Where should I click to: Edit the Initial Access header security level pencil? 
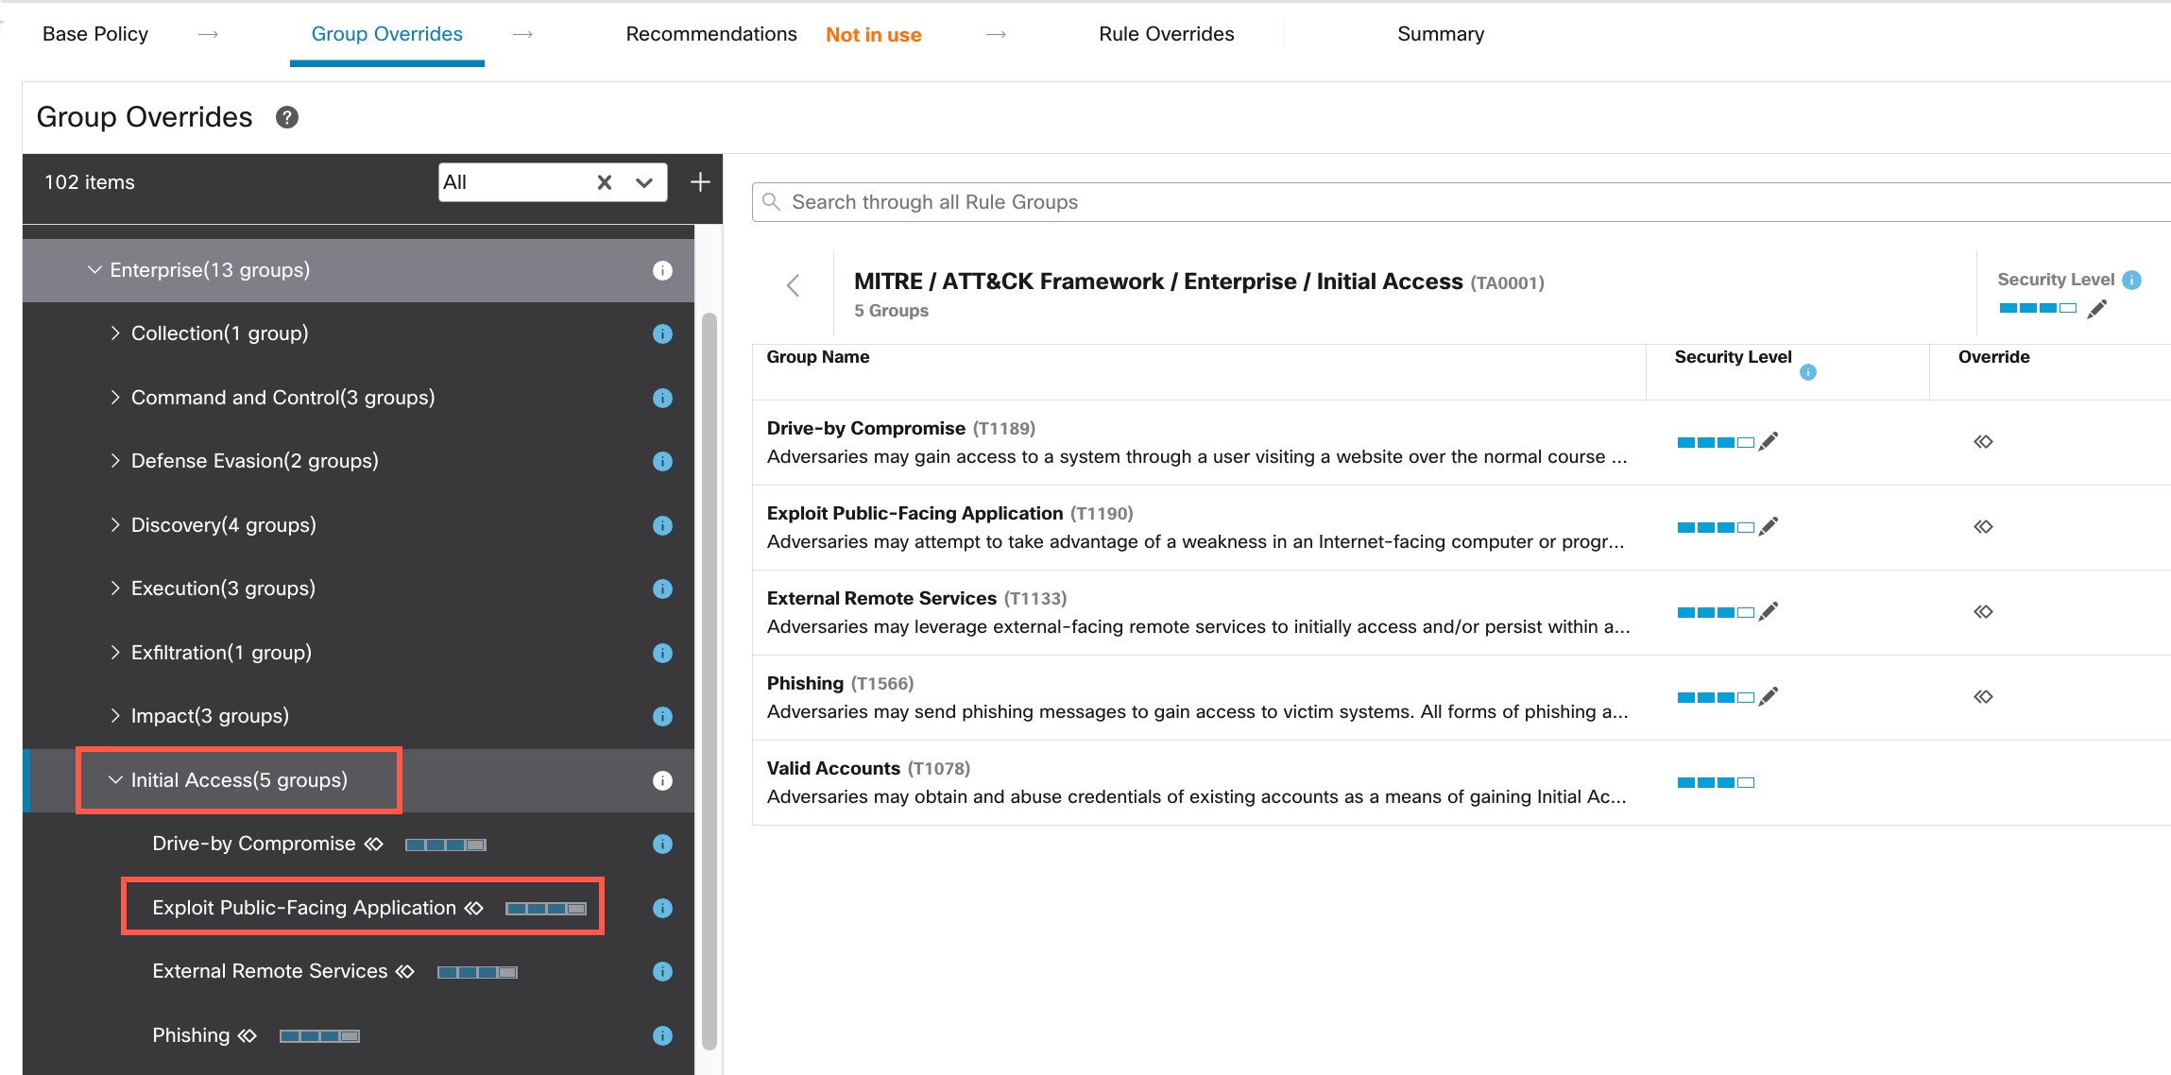pyautogui.click(x=2097, y=309)
